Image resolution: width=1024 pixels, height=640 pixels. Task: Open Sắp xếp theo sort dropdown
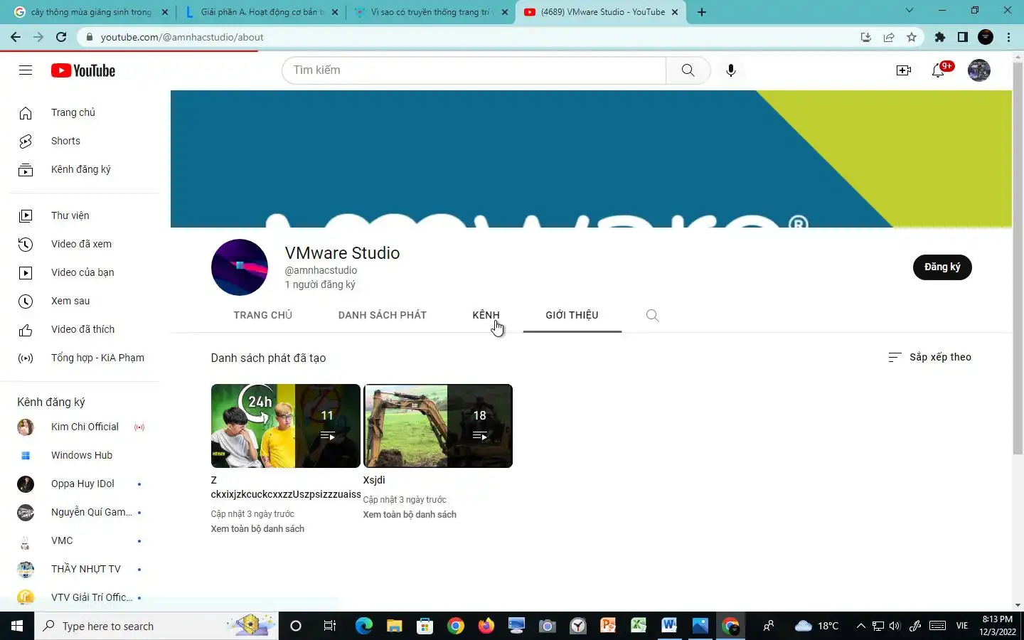click(929, 357)
